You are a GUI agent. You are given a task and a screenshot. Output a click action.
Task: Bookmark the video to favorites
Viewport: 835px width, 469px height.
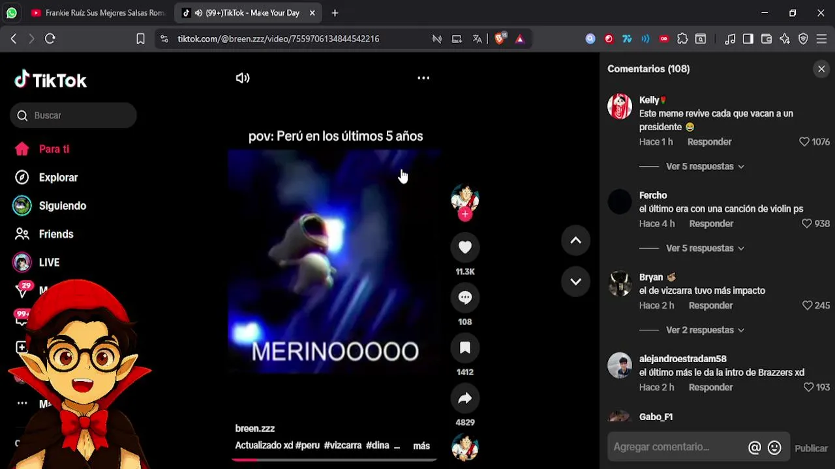tap(465, 348)
